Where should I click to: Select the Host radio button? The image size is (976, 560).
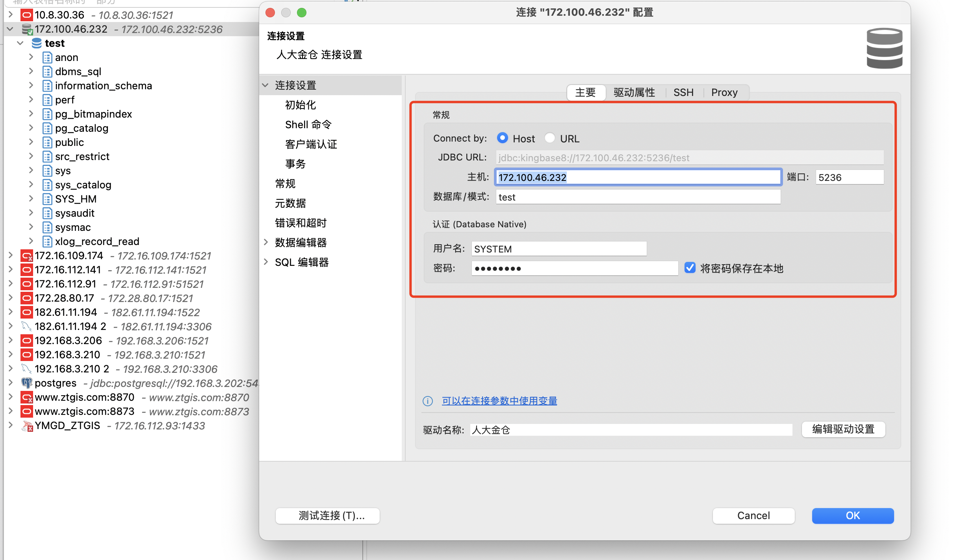502,138
